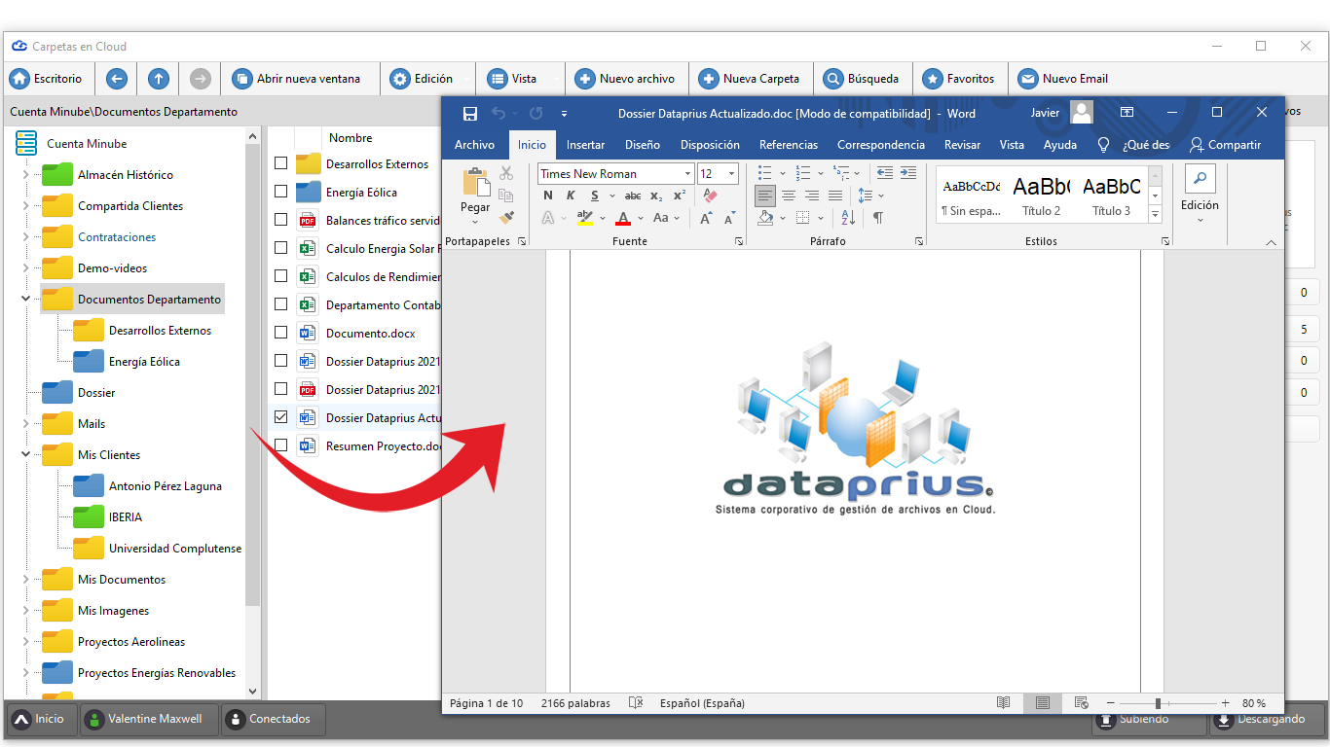The image size is (1330, 747).
Task: Tick the checkbox for Desarrollos Externos row
Action: pyautogui.click(x=280, y=163)
